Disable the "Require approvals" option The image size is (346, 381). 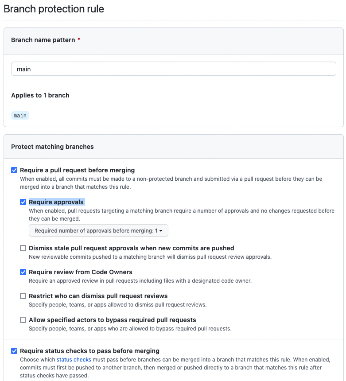(x=23, y=202)
